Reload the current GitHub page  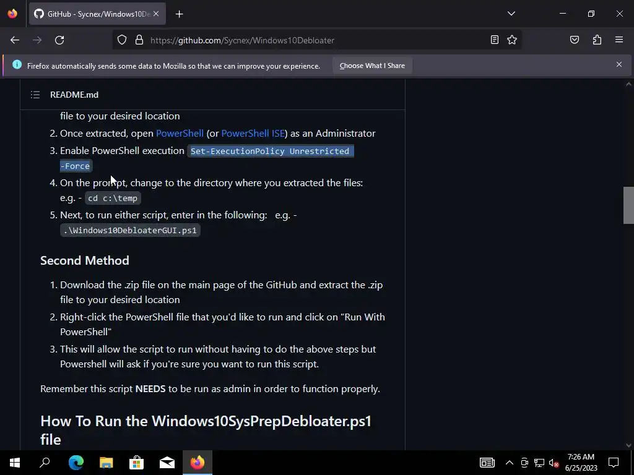(x=59, y=40)
